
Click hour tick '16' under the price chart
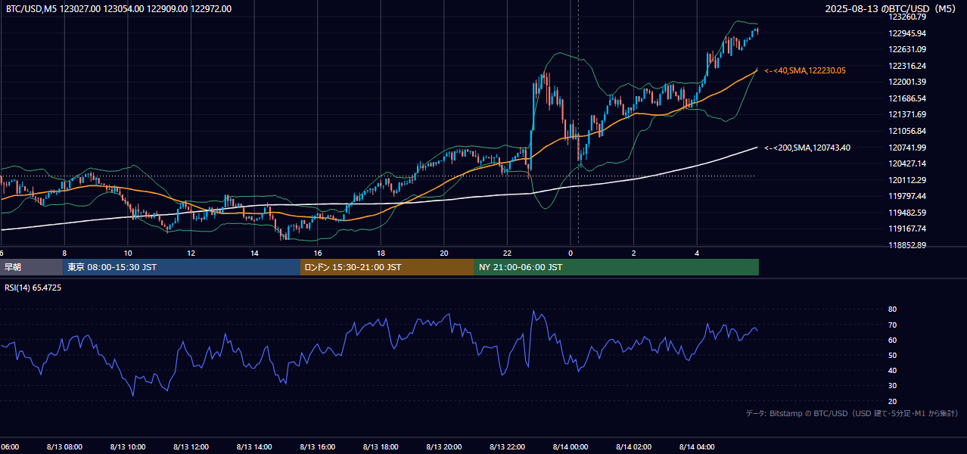318,253
